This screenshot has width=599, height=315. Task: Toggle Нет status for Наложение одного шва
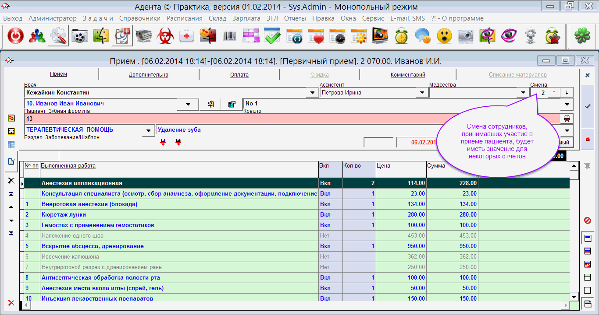(x=325, y=236)
